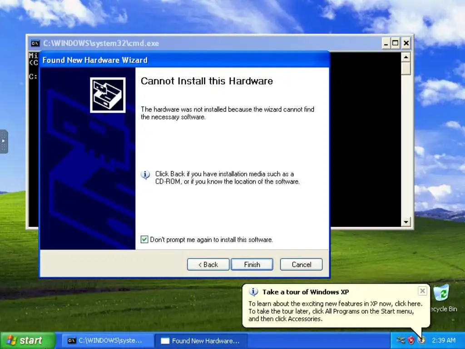The width and height of the screenshot is (465, 349).
Task: Close the cmd.exe window
Action: (406, 43)
